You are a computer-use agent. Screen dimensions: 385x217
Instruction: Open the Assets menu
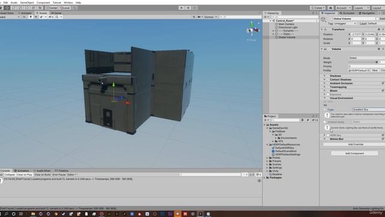[x=14, y=2]
